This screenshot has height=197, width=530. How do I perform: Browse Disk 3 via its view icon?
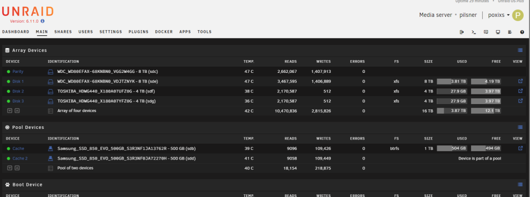(x=520, y=101)
